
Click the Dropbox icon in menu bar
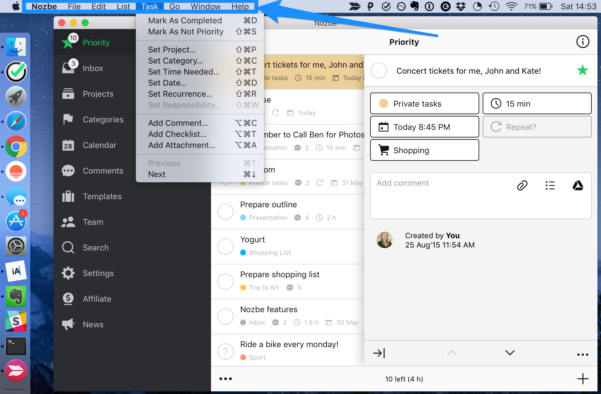pyautogui.click(x=461, y=6)
